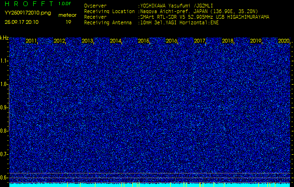The width and height of the screenshot is (294, 187).
Task: Click the file name YY2509172010.png
Action: tap(28, 13)
